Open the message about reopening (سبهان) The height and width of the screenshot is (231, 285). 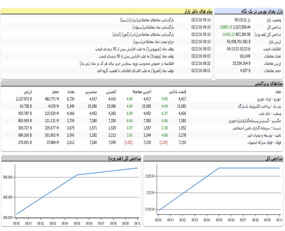(153, 27)
